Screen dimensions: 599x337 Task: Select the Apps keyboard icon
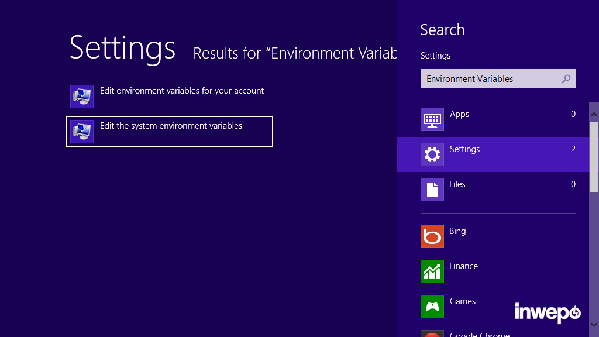pyautogui.click(x=432, y=119)
